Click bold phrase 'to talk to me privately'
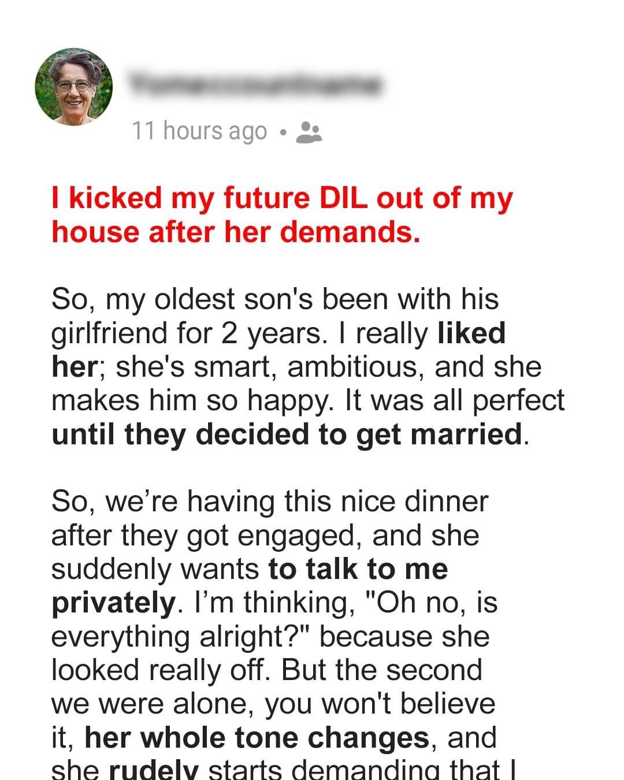Screen dimensions: 624x780 250,586
